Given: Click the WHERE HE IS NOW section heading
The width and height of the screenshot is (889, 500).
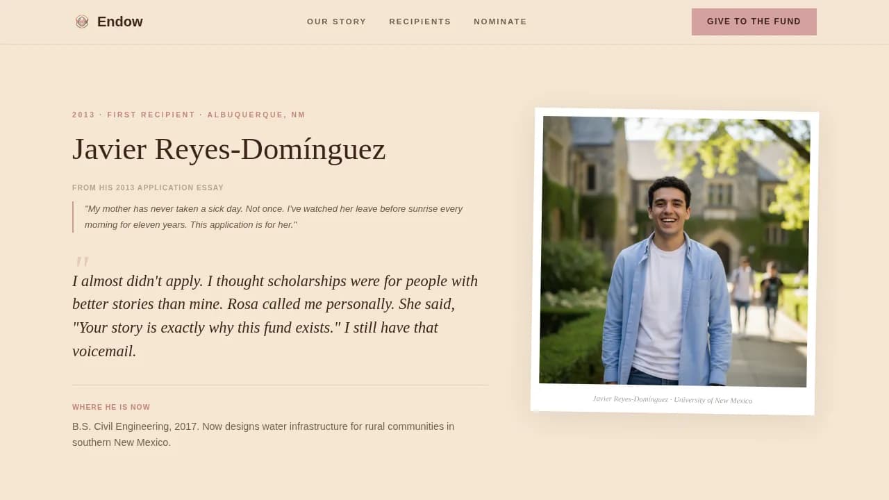Looking at the screenshot, I should point(111,407).
